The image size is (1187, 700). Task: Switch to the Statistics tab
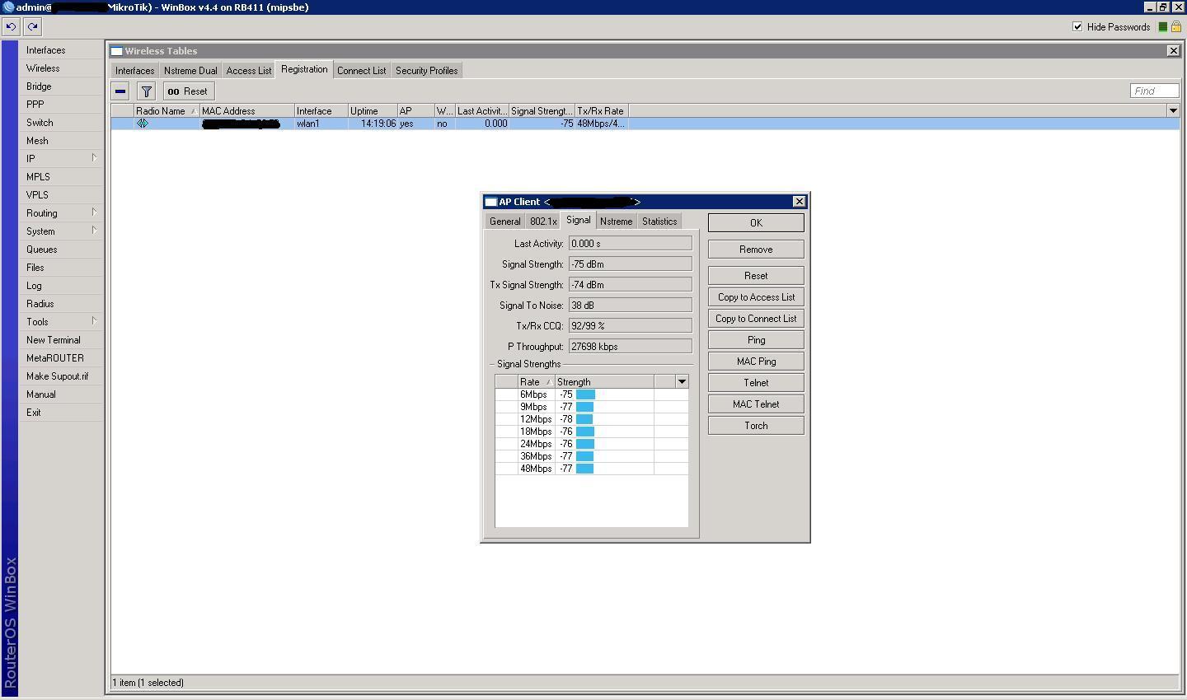click(x=659, y=222)
